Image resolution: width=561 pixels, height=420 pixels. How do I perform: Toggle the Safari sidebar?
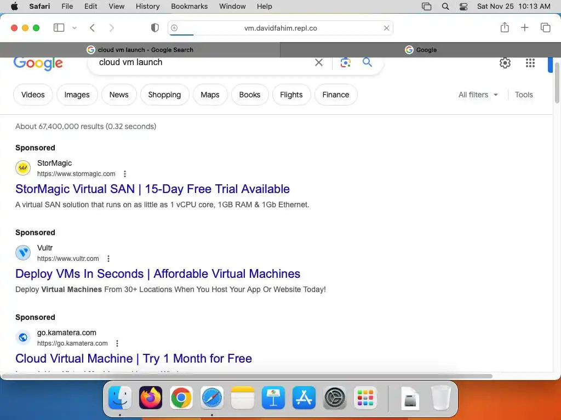pyautogui.click(x=59, y=28)
